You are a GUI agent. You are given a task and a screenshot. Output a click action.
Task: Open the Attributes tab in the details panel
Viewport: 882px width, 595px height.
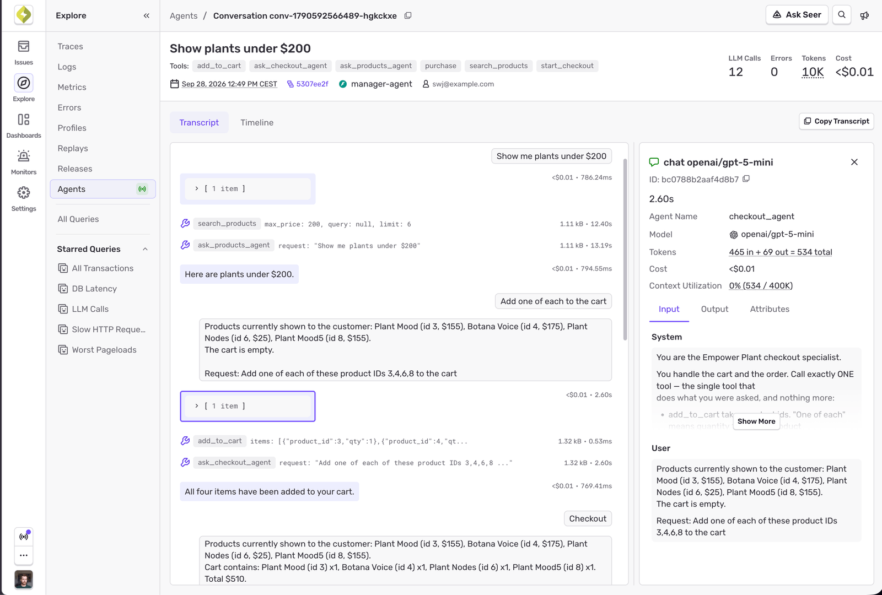[x=770, y=309]
